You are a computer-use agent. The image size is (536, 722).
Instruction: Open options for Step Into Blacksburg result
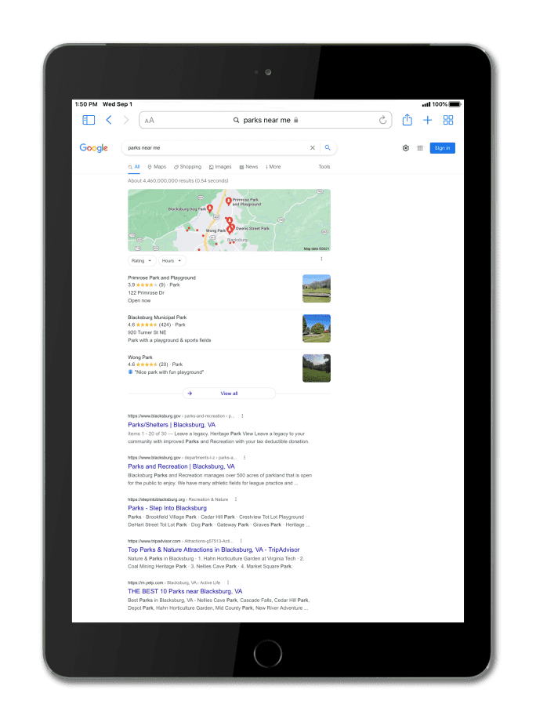pos(236,499)
